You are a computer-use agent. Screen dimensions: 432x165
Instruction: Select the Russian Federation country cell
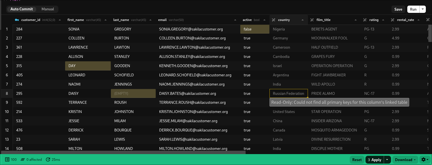click(x=289, y=93)
